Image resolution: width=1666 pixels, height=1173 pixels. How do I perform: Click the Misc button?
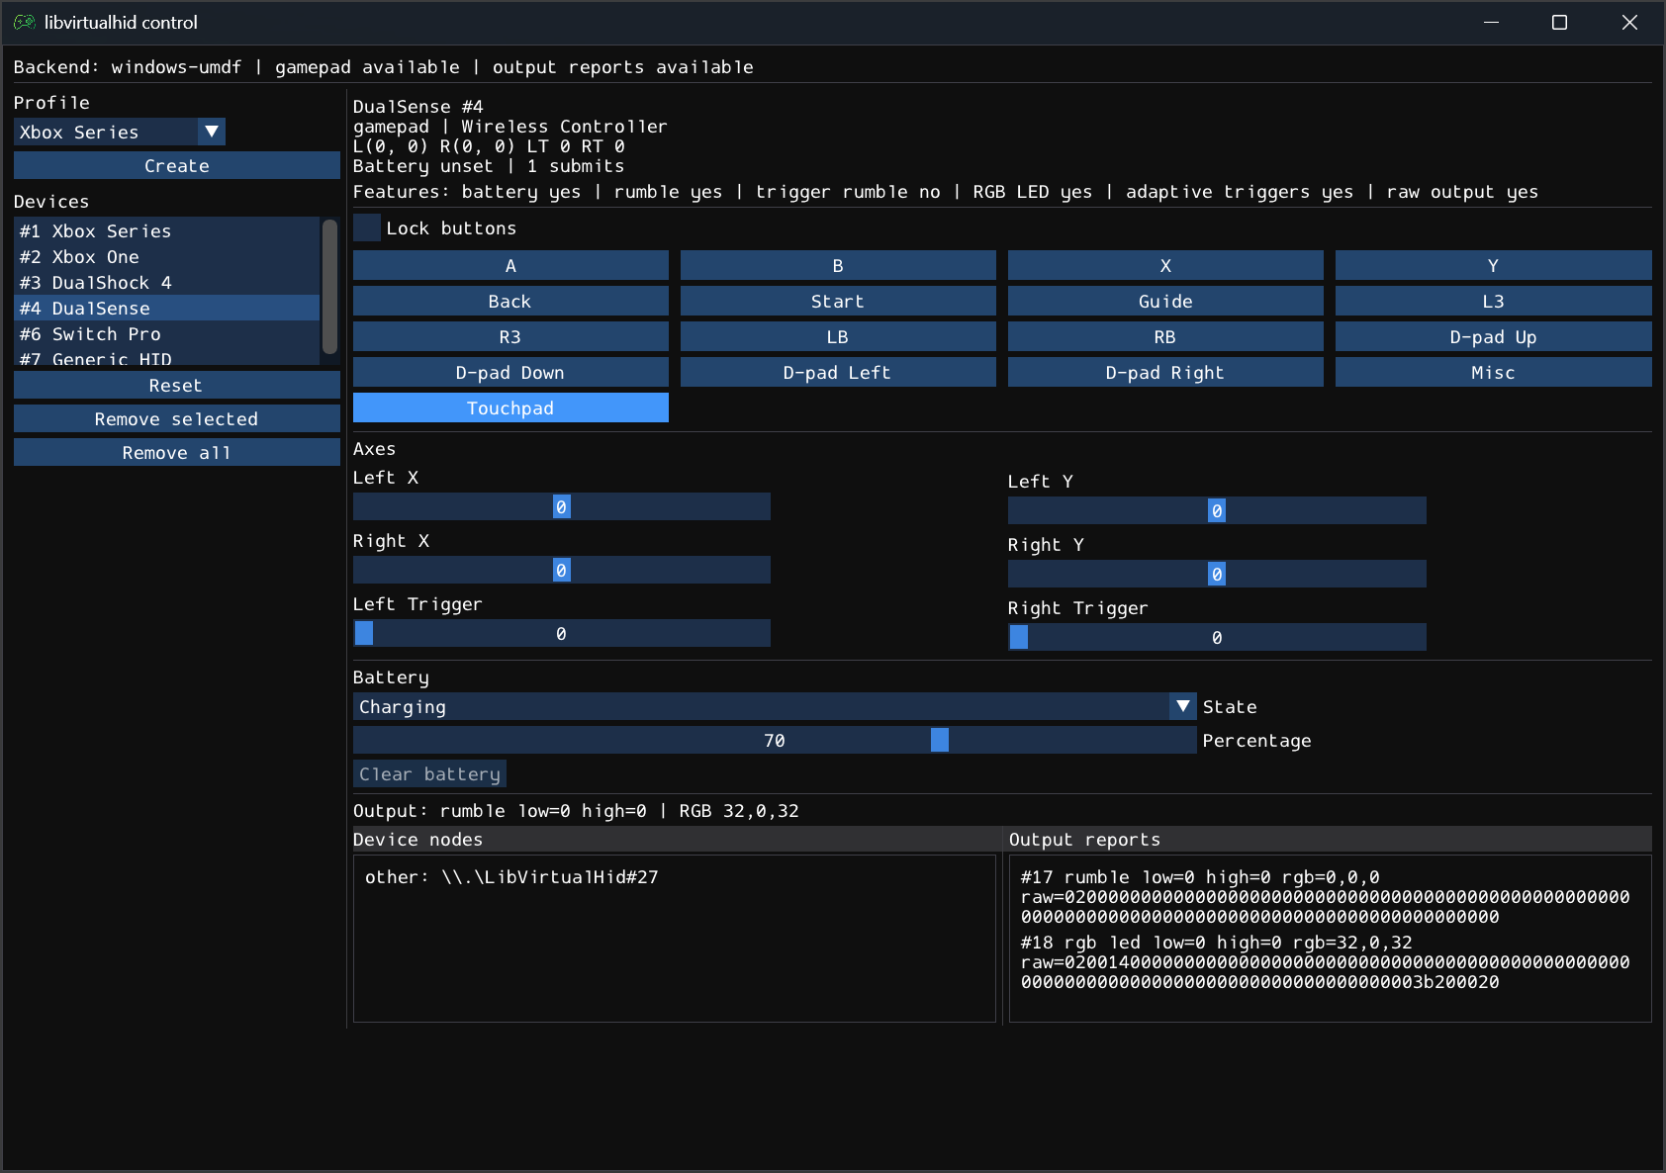click(1494, 372)
